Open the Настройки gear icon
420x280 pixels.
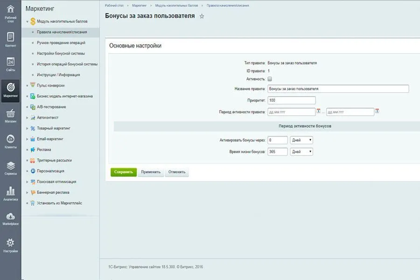[x=10, y=244]
